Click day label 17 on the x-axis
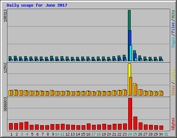Image resolution: width=177 pixels, height=138 pixels. click(x=93, y=134)
